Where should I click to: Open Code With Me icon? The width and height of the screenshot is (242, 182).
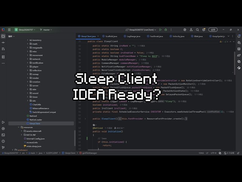(x=191, y=30)
